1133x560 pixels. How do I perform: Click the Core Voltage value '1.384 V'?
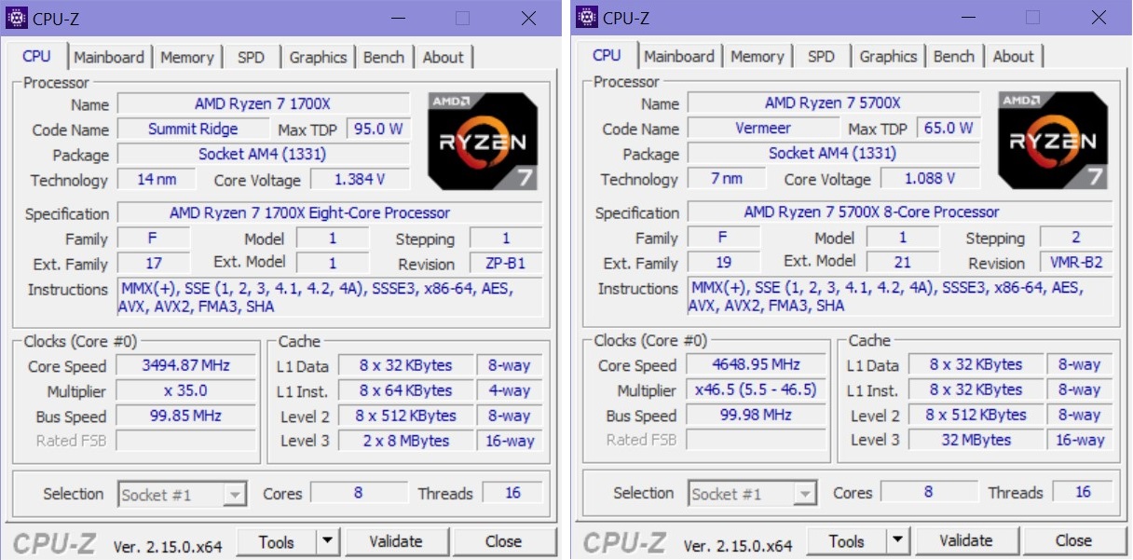[x=360, y=179]
